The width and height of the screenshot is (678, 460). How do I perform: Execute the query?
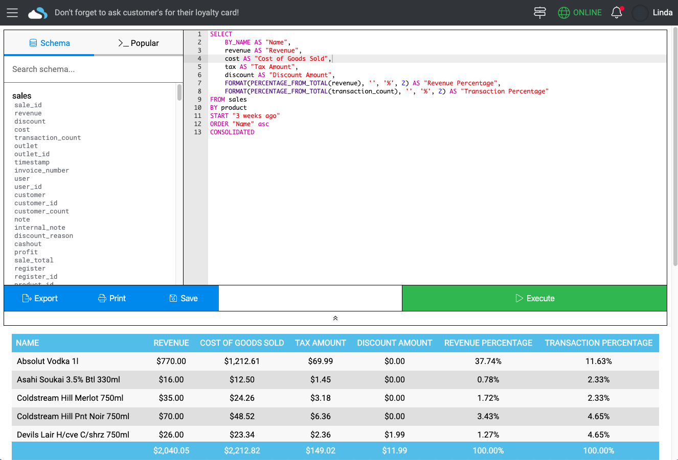point(534,298)
